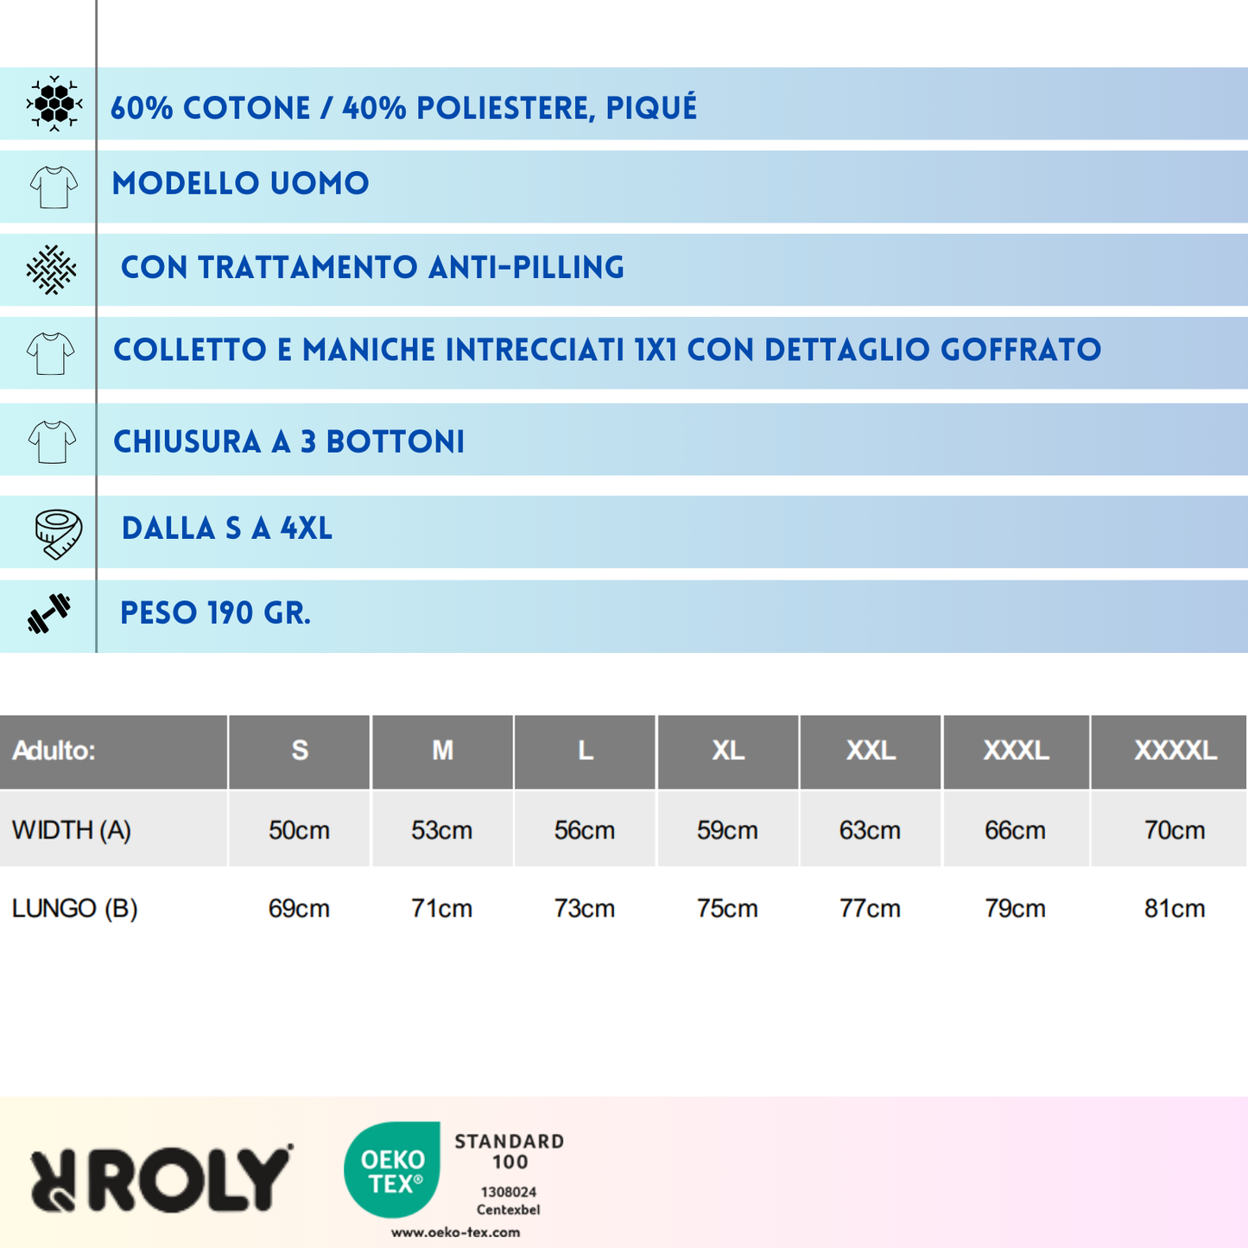Select the XXXXL size column header
This screenshot has width=1248, height=1248.
coord(1175,751)
